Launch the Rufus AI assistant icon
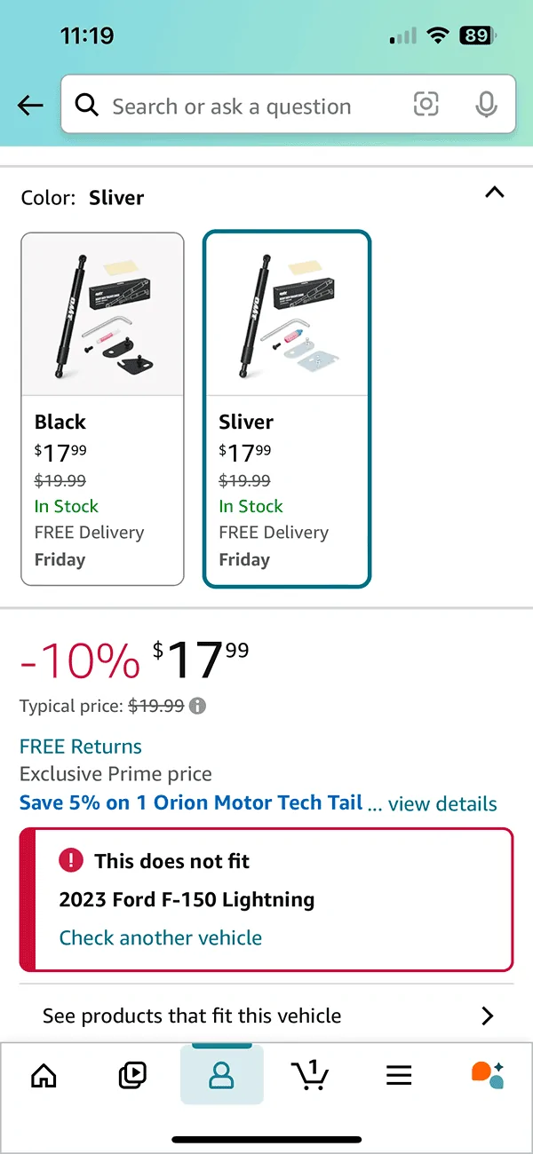Image resolution: width=533 pixels, height=1154 pixels. [488, 1075]
